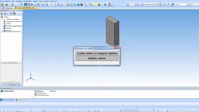Open the Спецификация menu
199x112 pixels.
(27, 1)
